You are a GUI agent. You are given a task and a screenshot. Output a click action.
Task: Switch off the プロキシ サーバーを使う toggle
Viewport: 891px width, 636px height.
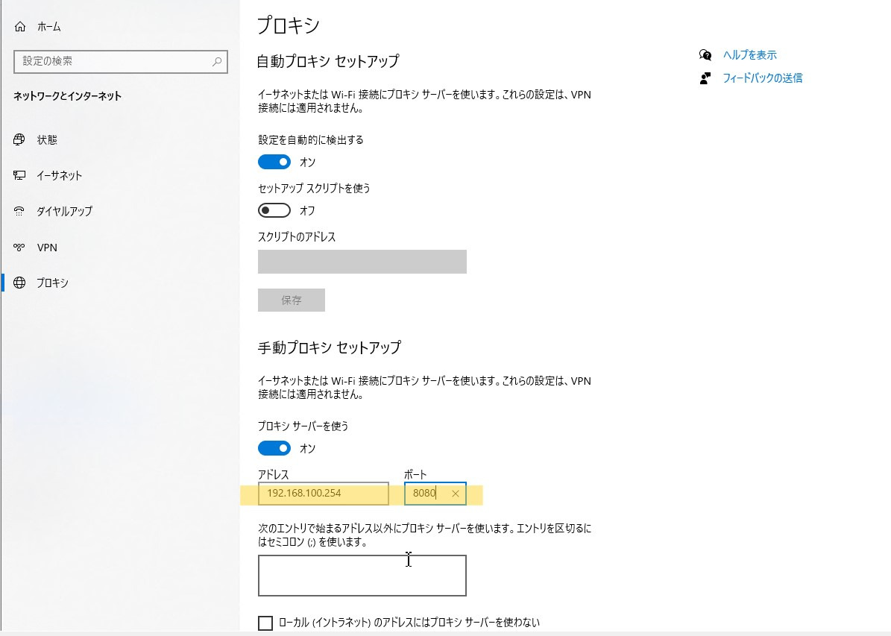click(274, 448)
